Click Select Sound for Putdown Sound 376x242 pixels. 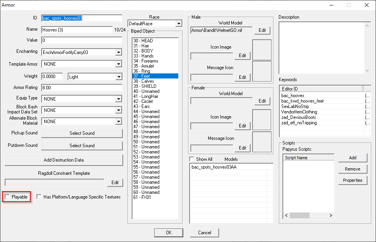click(82, 146)
